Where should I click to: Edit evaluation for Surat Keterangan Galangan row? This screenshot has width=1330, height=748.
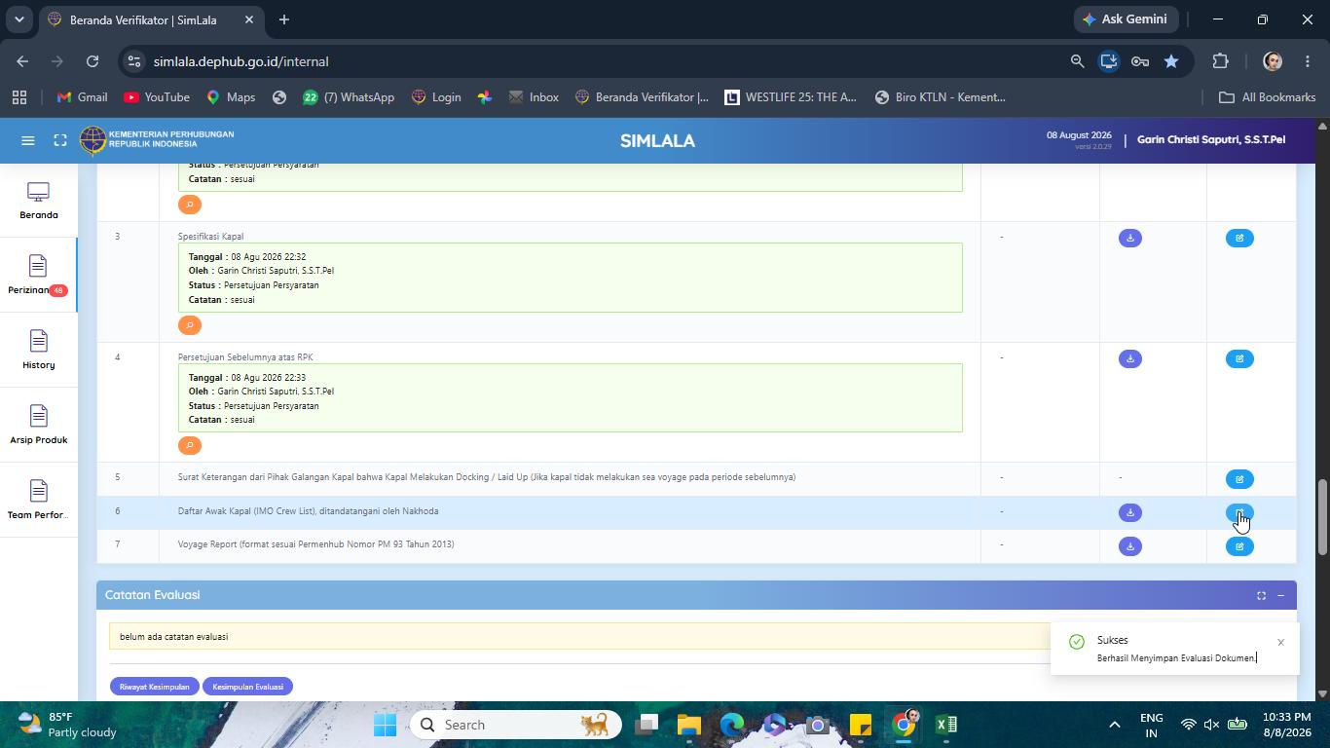1239,479
